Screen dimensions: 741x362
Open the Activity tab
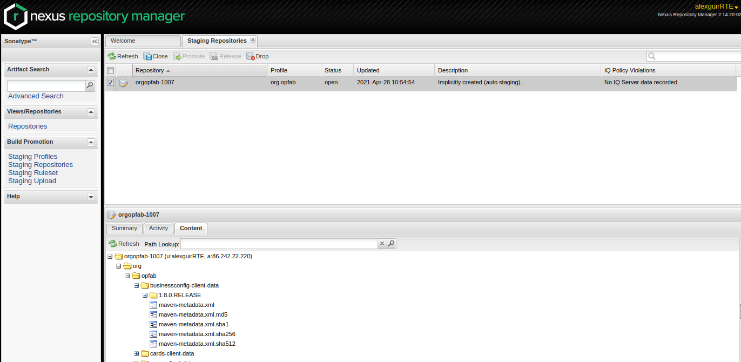coord(158,228)
